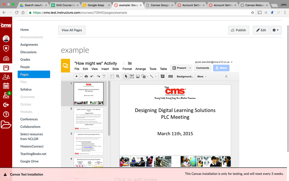The width and height of the screenshot is (289, 181).
Task: Select the arrow pointer tool
Action: (x=126, y=77)
